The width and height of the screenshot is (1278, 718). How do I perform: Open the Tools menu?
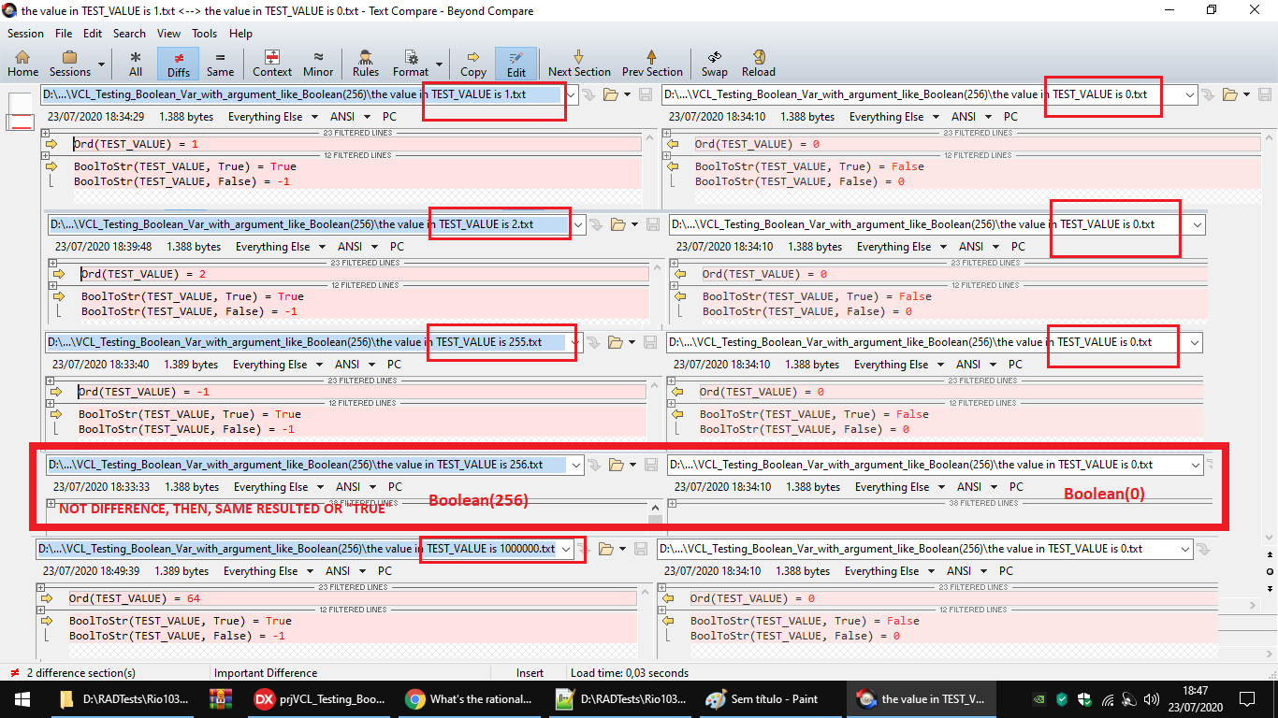coord(205,33)
